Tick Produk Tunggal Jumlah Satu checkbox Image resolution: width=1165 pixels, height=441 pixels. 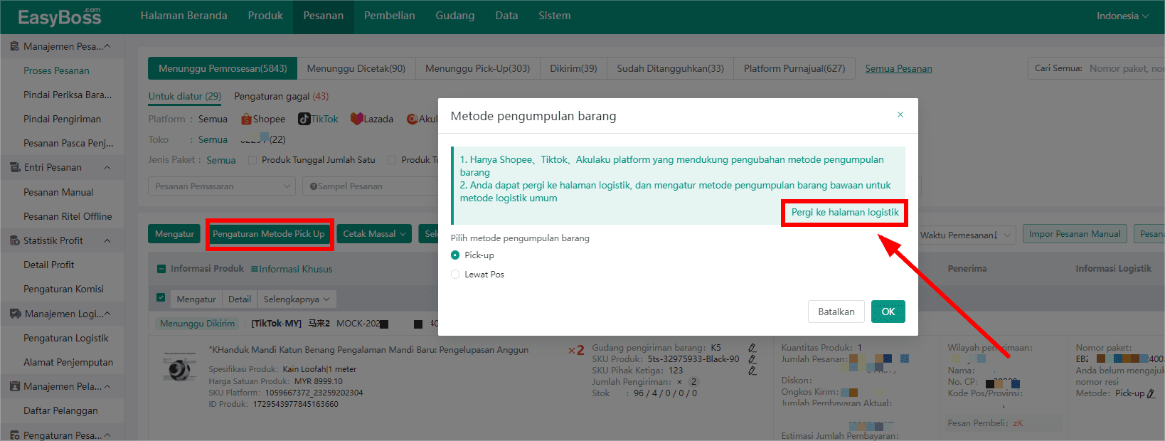(252, 160)
